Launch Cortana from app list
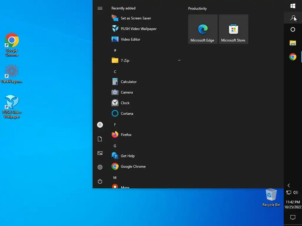The height and width of the screenshot is (226, 302). pyautogui.click(x=146, y=113)
